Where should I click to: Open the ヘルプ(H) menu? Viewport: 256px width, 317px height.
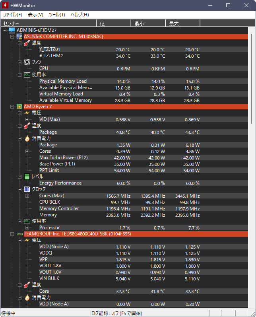pos(80,15)
